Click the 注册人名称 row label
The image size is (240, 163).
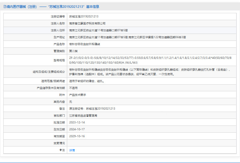point(58,23)
